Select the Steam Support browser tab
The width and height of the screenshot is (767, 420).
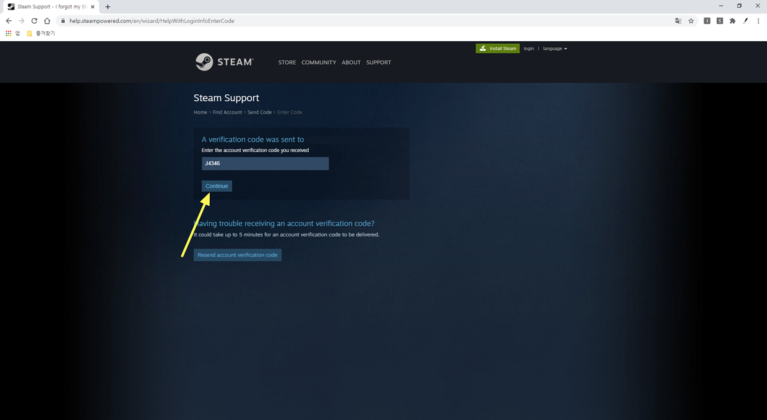coord(52,7)
